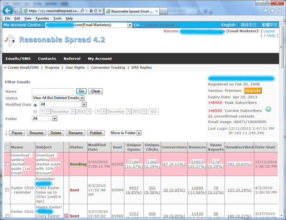Open the Contacts navigation tab

click(x=47, y=59)
